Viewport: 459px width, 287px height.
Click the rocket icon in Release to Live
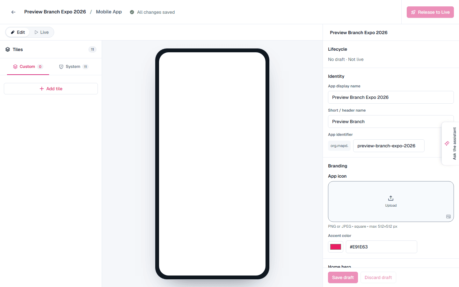tap(413, 12)
